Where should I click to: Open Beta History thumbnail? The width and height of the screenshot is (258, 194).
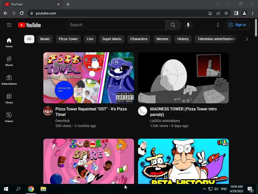tap(183, 161)
